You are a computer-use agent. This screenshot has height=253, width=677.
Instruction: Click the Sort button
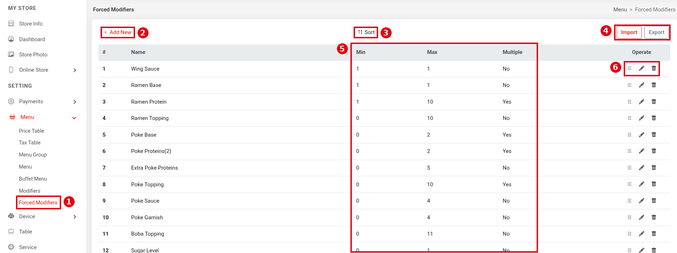(x=366, y=32)
